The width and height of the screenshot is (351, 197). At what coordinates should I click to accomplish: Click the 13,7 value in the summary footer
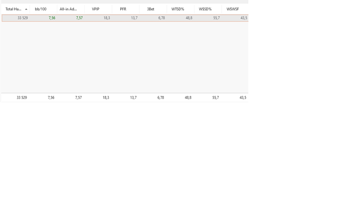[133, 97]
